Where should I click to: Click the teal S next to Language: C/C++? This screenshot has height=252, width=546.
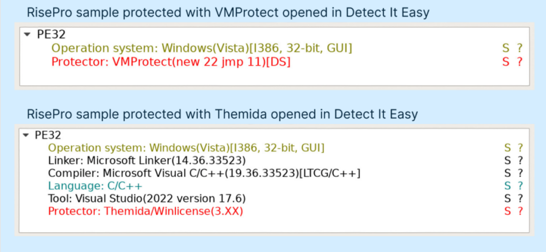508,186
